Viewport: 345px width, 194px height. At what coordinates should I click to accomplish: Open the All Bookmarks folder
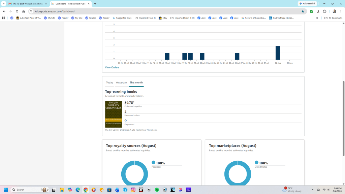coord(333,18)
